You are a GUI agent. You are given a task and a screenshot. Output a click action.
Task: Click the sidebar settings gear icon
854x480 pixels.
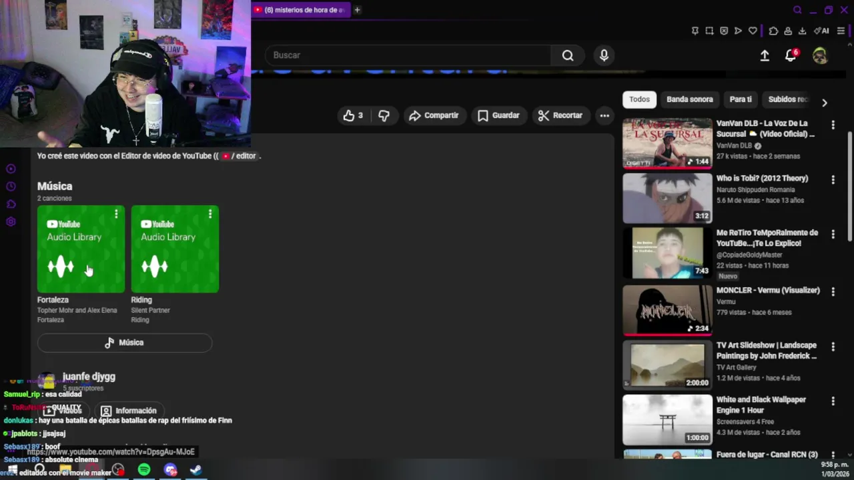click(x=11, y=221)
